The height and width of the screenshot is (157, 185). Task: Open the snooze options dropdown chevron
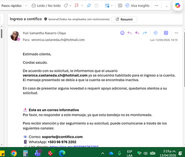[x=101, y=6]
